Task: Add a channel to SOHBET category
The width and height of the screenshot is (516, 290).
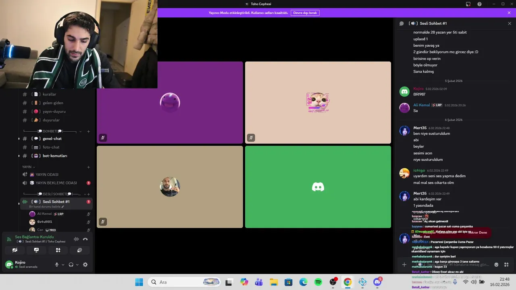Action: [x=89, y=131]
